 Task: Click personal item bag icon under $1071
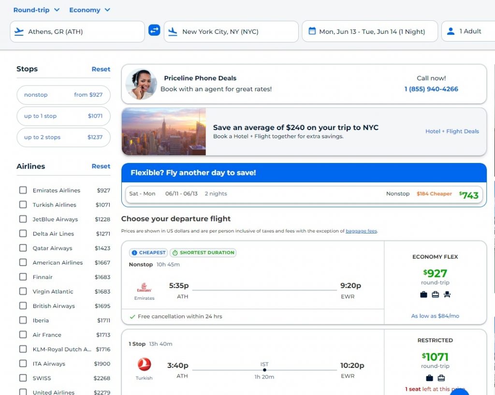click(429, 378)
